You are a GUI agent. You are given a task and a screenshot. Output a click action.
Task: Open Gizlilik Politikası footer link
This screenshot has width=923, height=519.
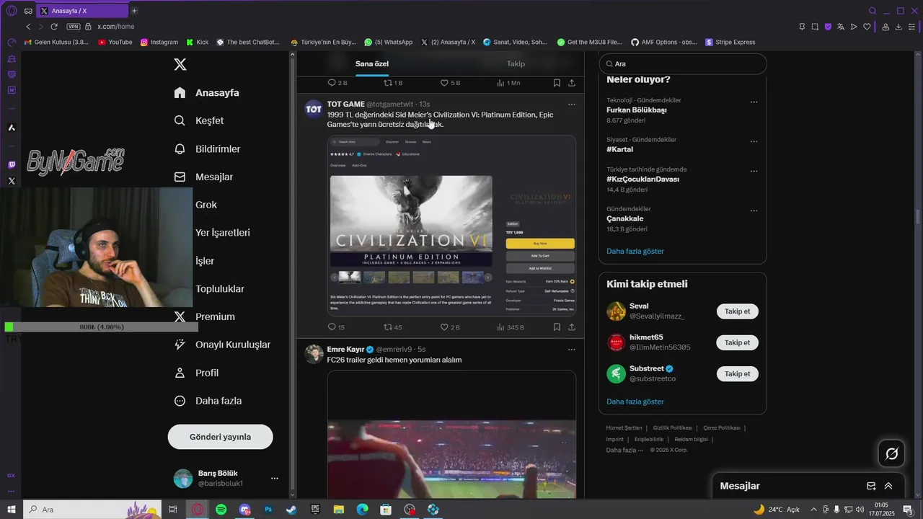click(673, 427)
